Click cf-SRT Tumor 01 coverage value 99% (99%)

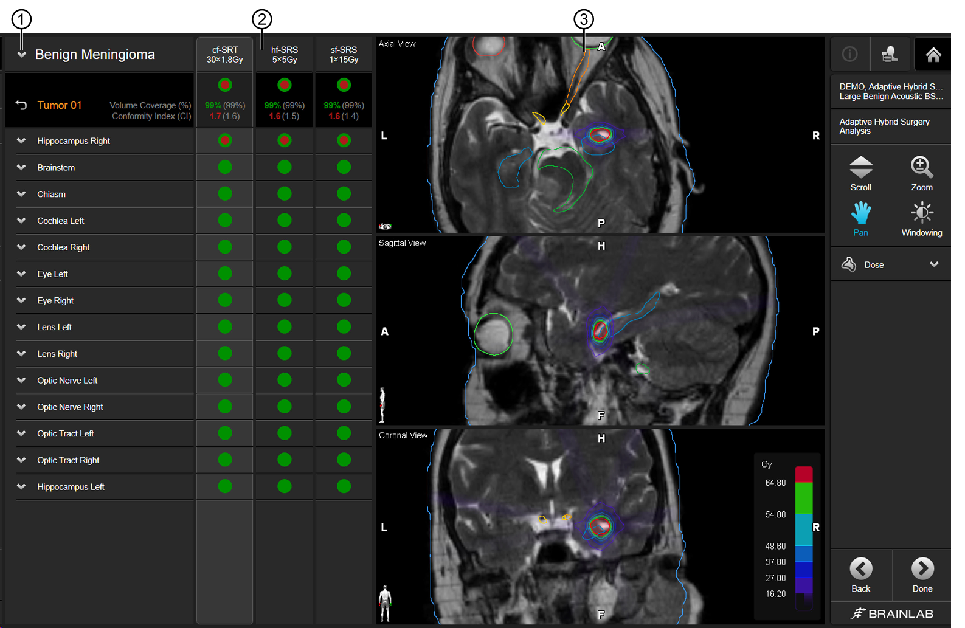pyautogui.click(x=225, y=105)
